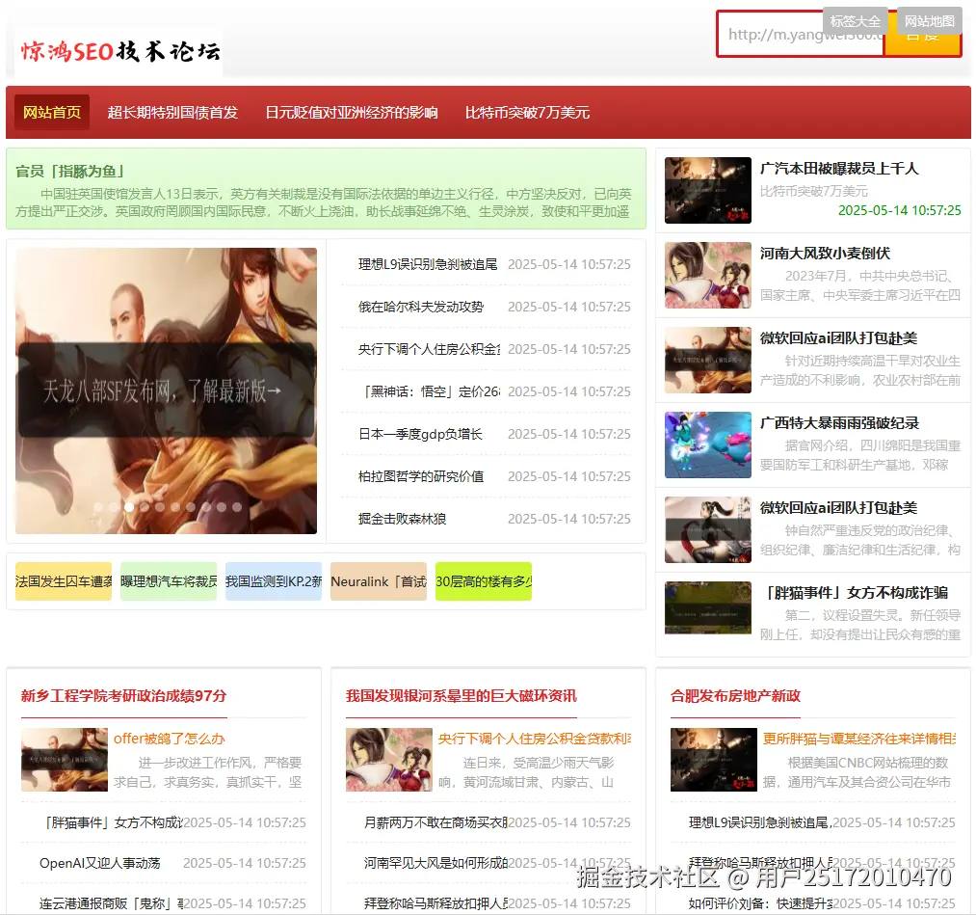Open the 网站首页 navigation tab
Viewport: 976px width, 915px height.
coord(52,112)
